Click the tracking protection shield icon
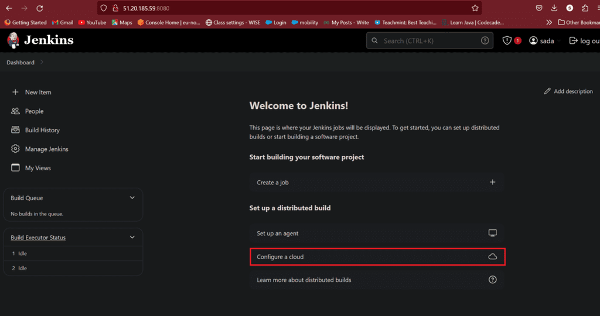 pos(103,8)
